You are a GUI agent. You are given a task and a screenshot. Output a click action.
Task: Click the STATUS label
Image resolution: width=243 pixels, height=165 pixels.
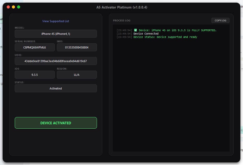click(x=19, y=82)
